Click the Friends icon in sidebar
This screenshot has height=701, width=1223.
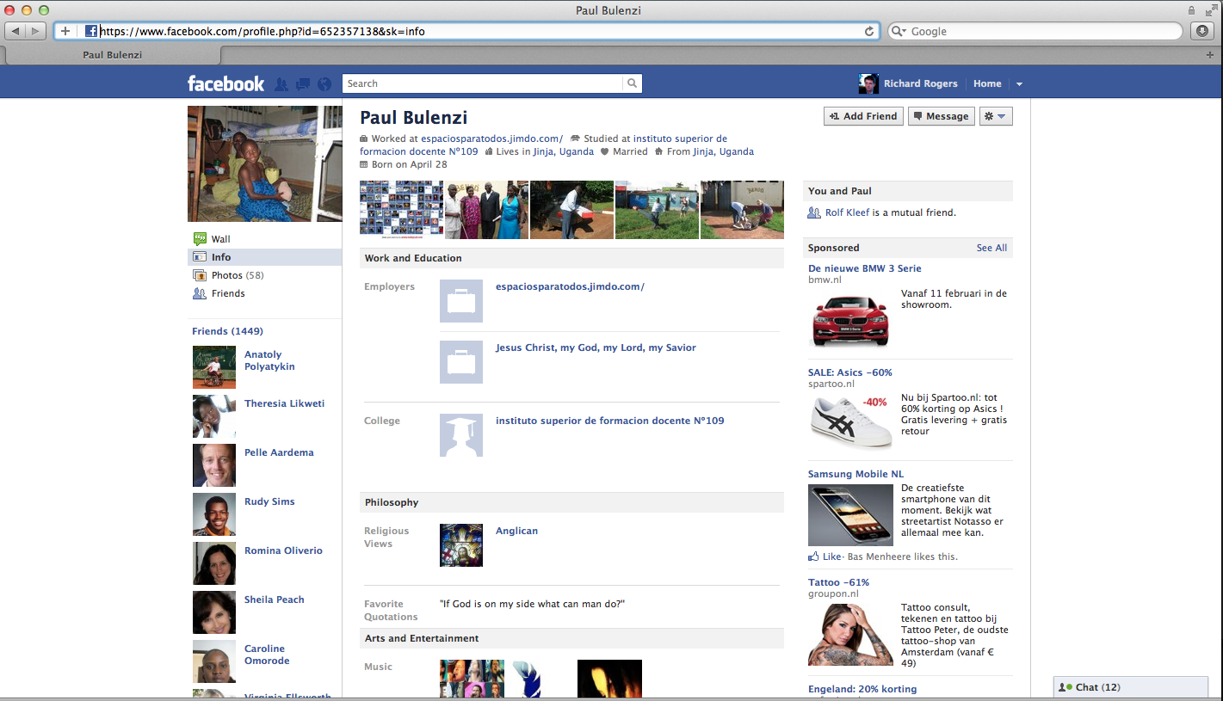(x=200, y=293)
